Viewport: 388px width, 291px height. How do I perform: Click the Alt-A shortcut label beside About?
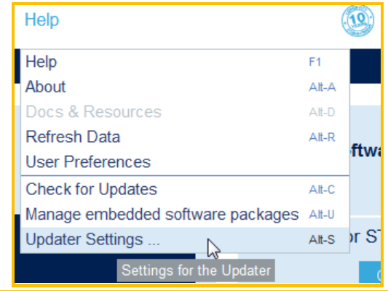tap(322, 87)
